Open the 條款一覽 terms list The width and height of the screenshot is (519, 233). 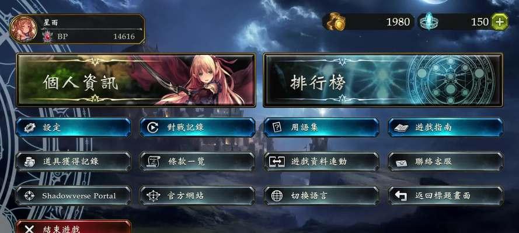click(x=197, y=162)
